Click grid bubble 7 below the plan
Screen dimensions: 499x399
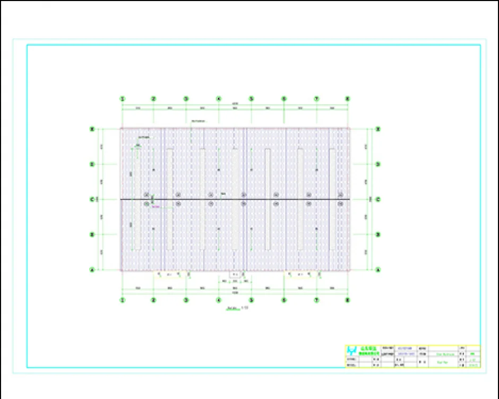[316, 300]
